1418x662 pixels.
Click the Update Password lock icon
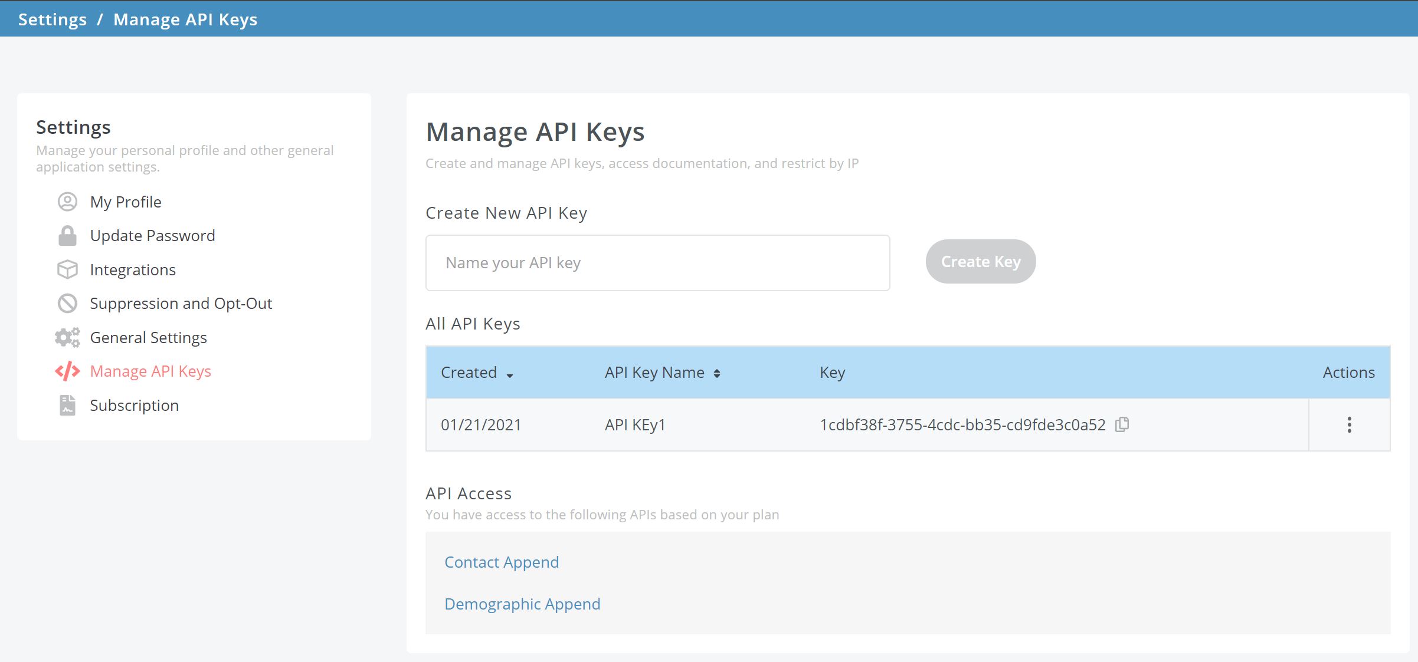tap(67, 236)
